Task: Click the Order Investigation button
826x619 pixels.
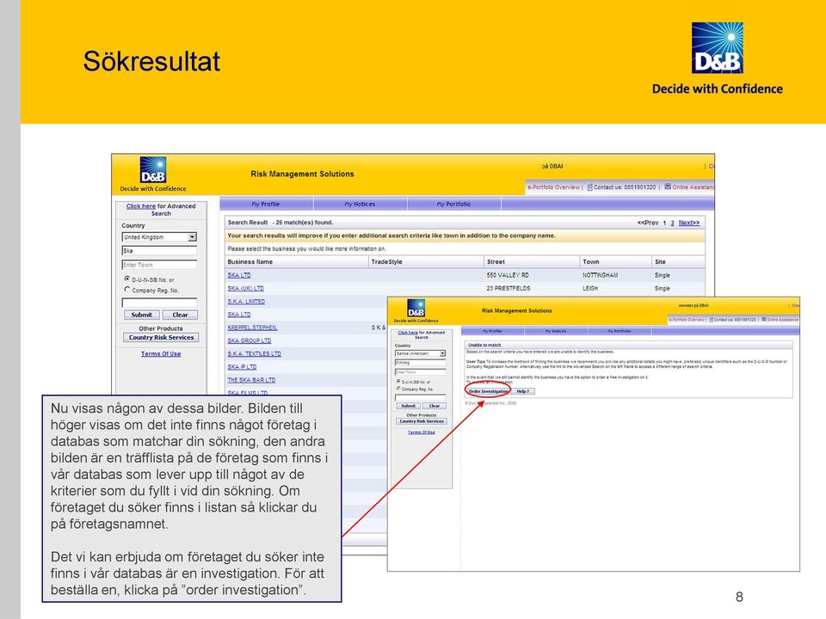Action: point(489,391)
